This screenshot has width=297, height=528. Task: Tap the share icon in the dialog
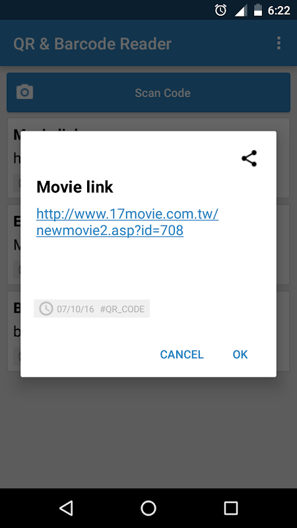click(249, 158)
